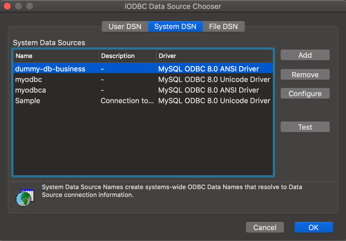Click the Description column header
The width and height of the screenshot is (346, 241).
click(x=118, y=56)
